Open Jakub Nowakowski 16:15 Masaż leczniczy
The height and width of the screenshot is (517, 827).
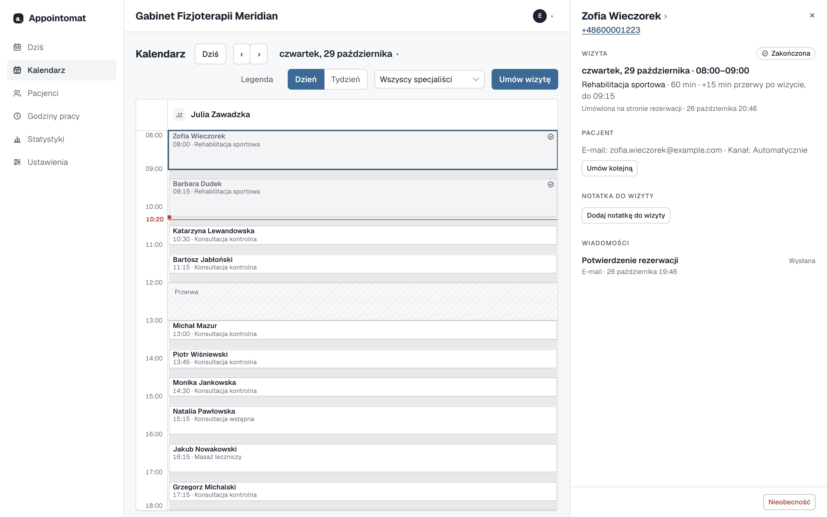[363, 458]
